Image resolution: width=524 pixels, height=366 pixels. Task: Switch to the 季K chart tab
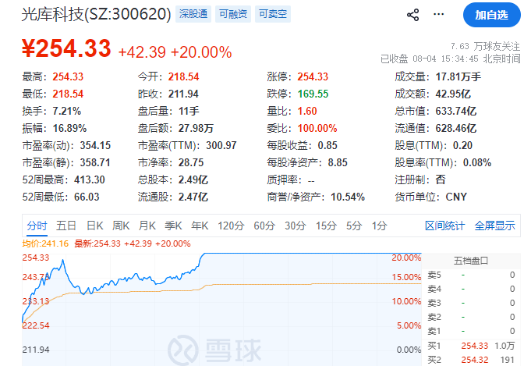click(x=173, y=226)
